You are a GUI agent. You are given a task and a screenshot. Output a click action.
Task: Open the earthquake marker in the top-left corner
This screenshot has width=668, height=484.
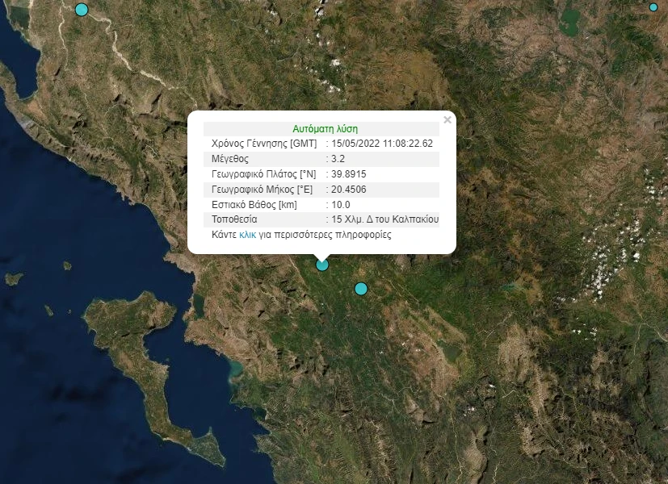[x=81, y=10]
